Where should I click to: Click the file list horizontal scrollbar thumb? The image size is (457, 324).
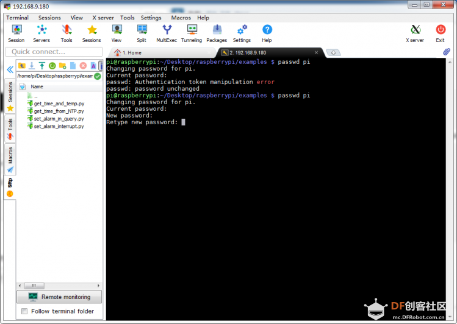click(34, 286)
